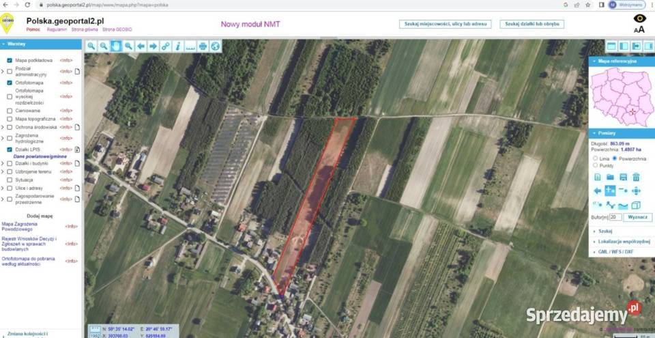Click the save measurement icon

point(623,177)
